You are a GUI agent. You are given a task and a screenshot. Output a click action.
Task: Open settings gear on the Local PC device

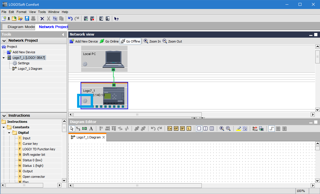click(85, 64)
